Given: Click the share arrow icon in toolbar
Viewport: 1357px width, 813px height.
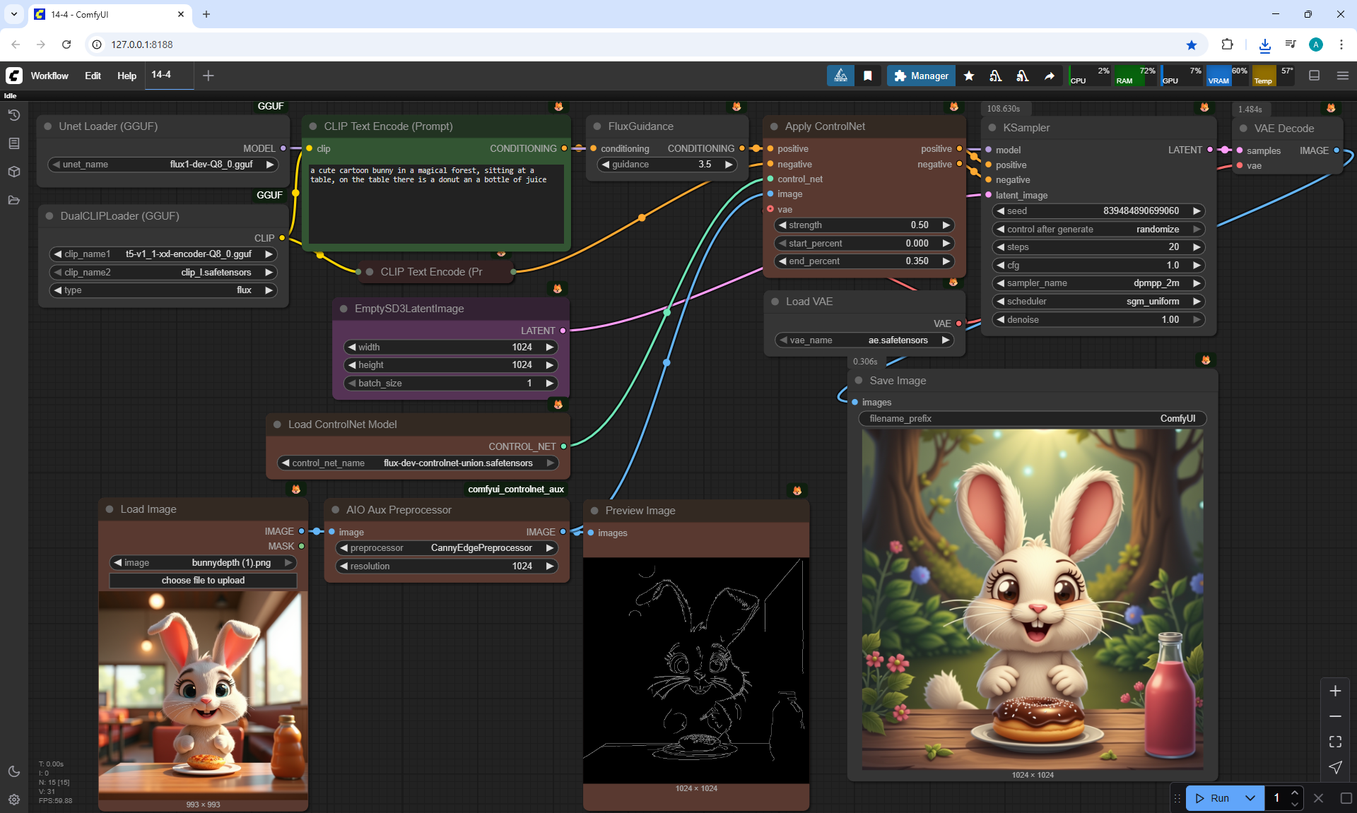Looking at the screenshot, I should point(1050,76).
